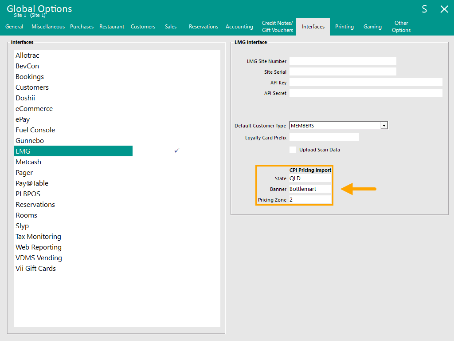This screenshot has width=454, height=341.
Task: Select Vii Gift Cards interface
Action: [36, 269]
